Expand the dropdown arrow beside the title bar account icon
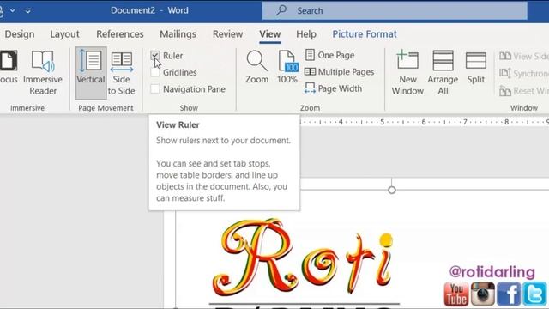549x309 pixels. (13, 10)
